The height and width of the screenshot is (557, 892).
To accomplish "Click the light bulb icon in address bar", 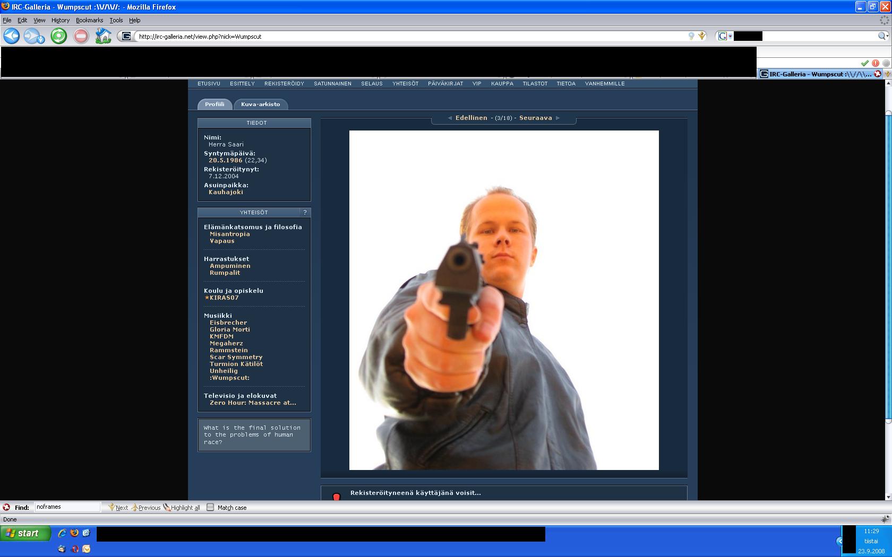I will pos(691,36).
